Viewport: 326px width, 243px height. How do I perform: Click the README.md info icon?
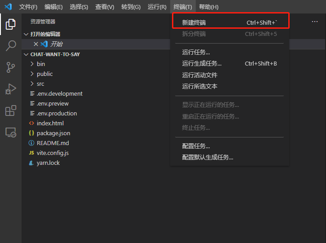[x=31, y=143]
